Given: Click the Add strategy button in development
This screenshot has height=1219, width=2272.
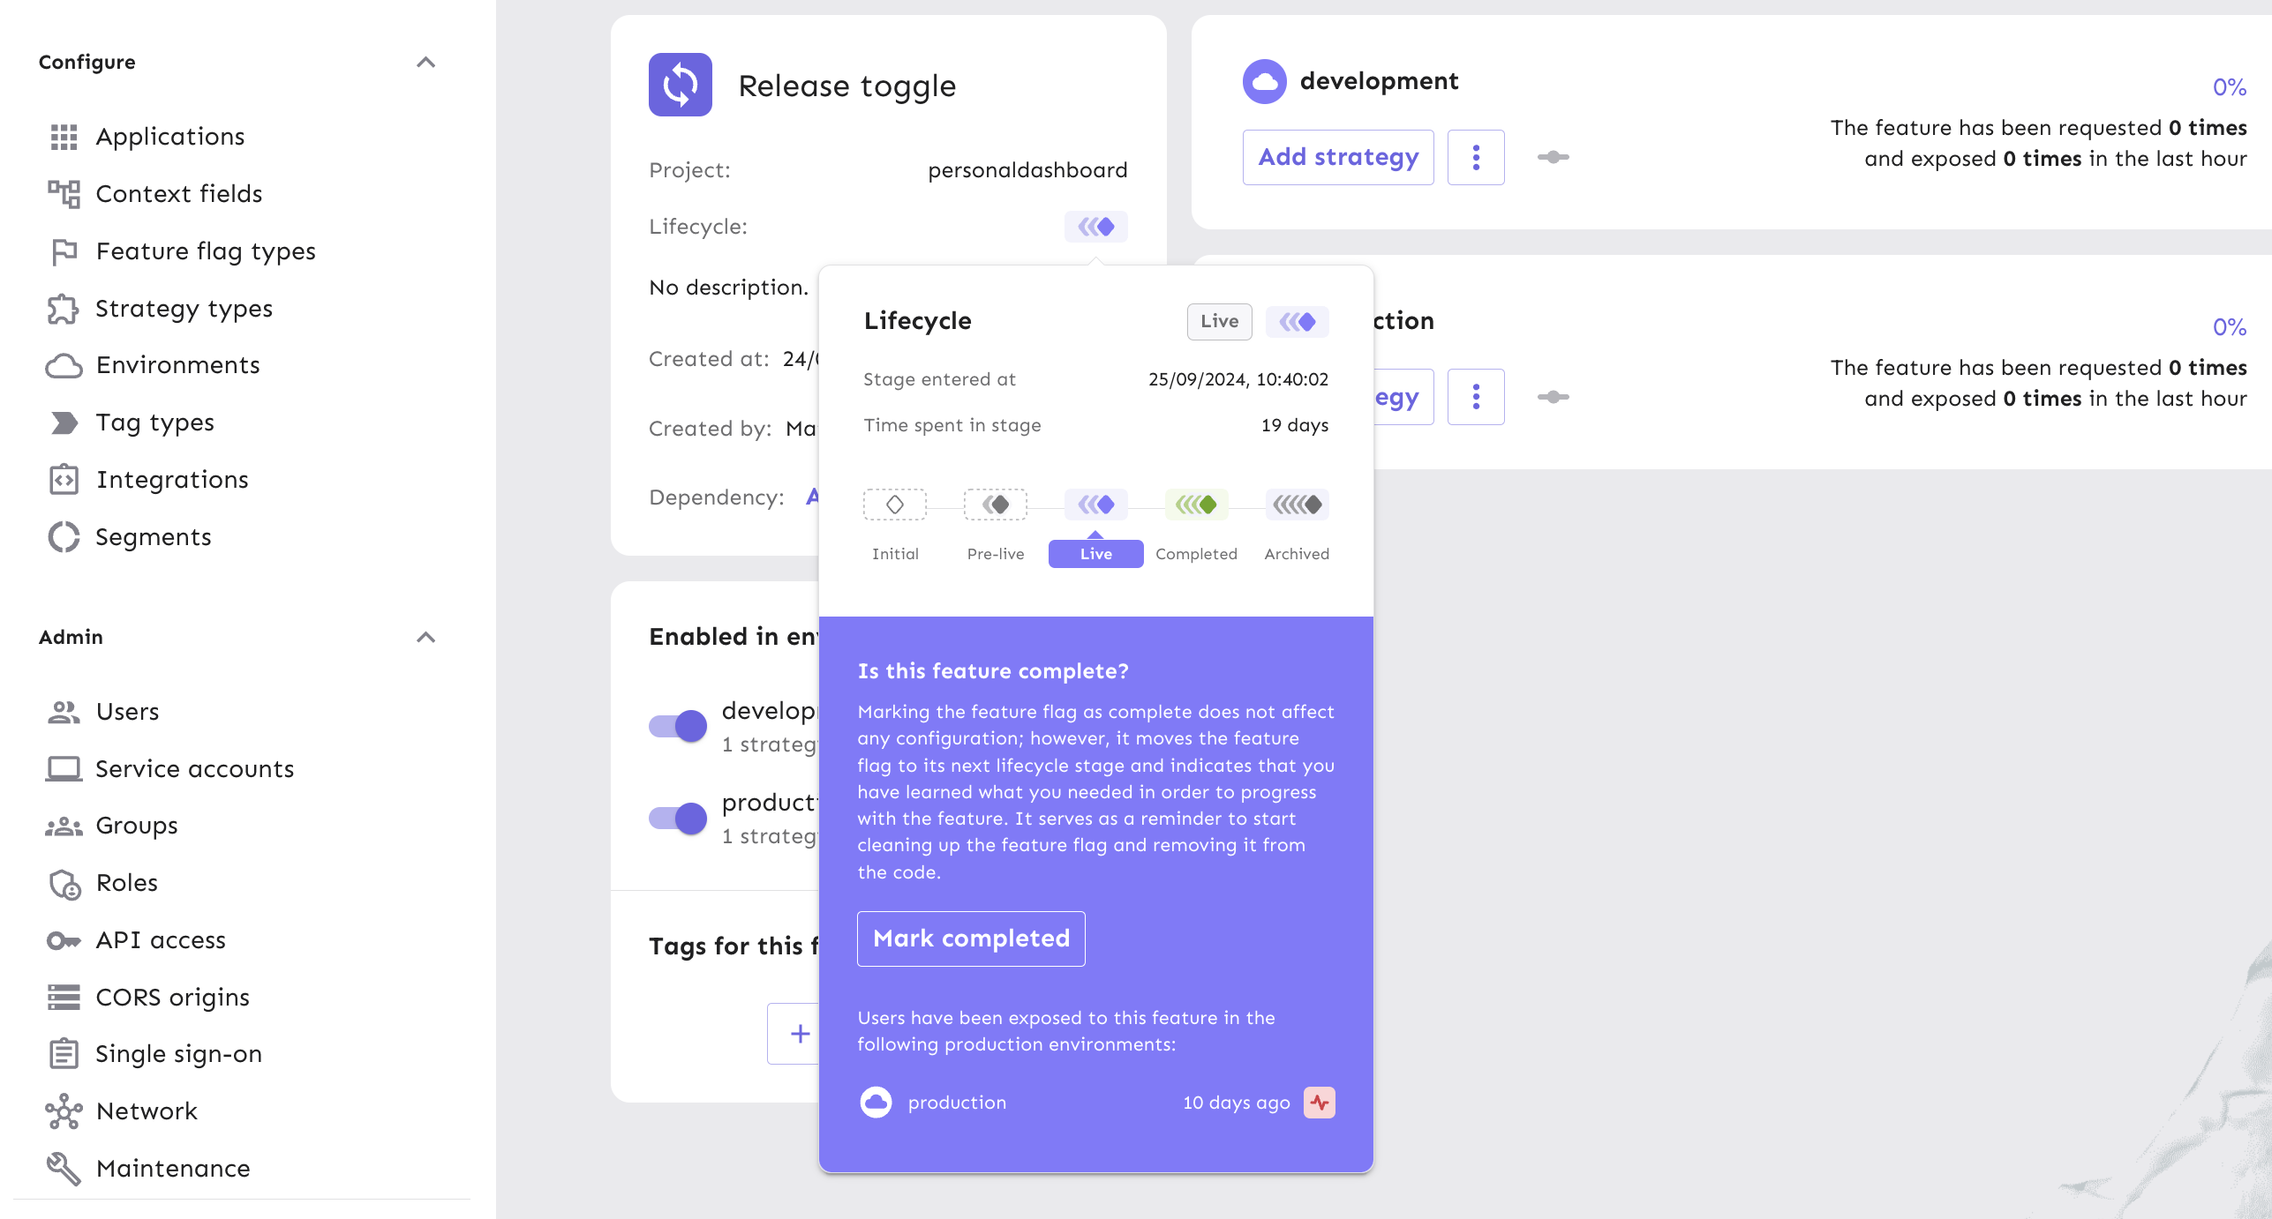Looking at the screenshot, I should [x=1337, y=156].
